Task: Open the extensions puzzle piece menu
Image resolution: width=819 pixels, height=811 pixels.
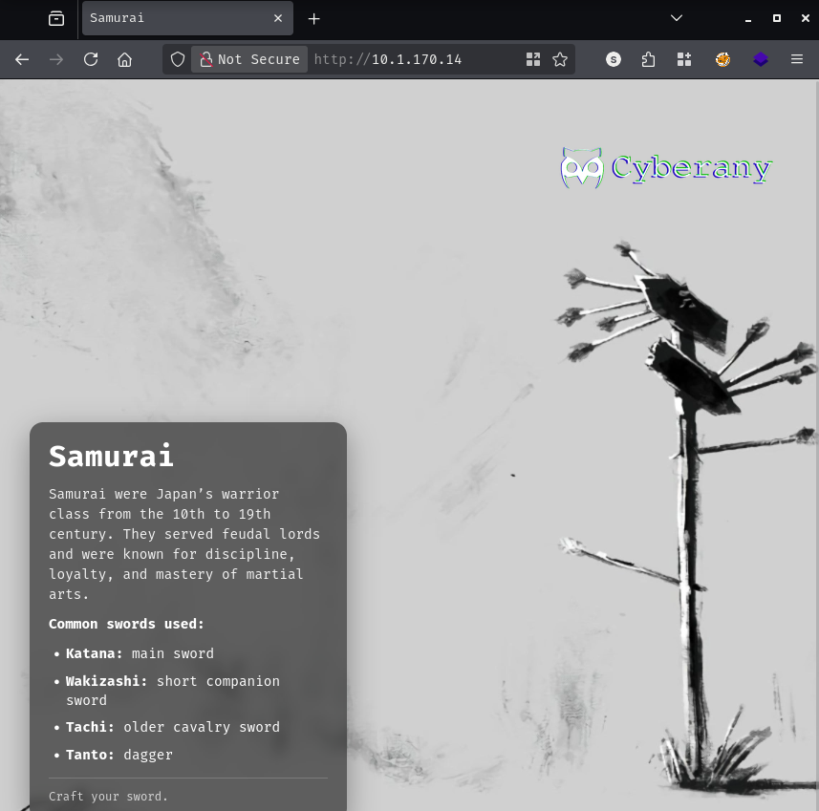Action: (x=649, y=59)
